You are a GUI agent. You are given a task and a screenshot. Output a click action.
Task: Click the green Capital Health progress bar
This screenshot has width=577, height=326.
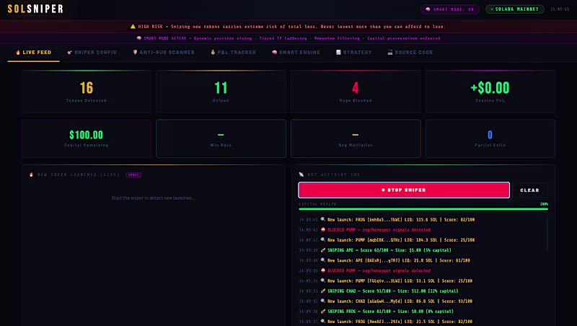click(423, 209)
